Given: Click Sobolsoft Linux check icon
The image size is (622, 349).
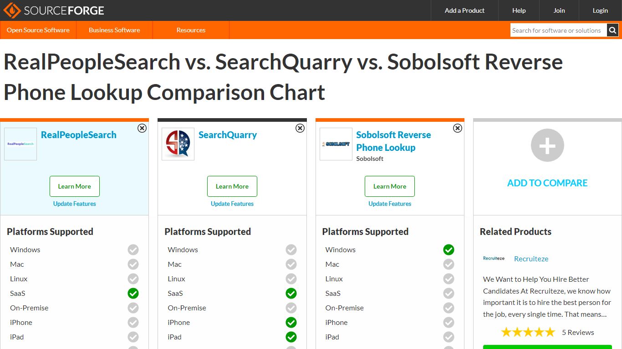Looking at the screenshot, I should pos(449,279).
